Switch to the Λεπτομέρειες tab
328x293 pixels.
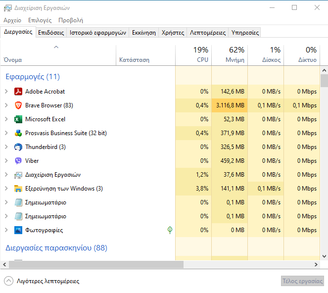(207, 33)
